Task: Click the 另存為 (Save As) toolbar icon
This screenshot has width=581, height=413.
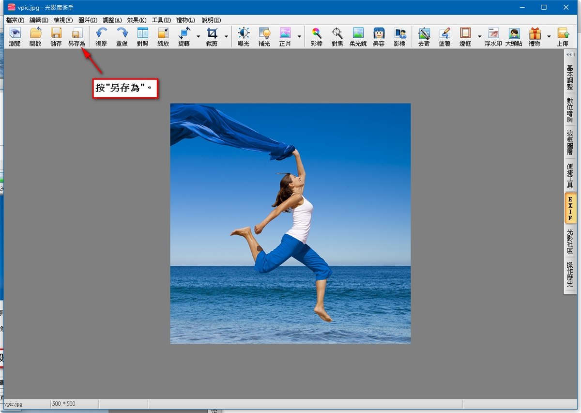Action: click(x=76, y=36)
